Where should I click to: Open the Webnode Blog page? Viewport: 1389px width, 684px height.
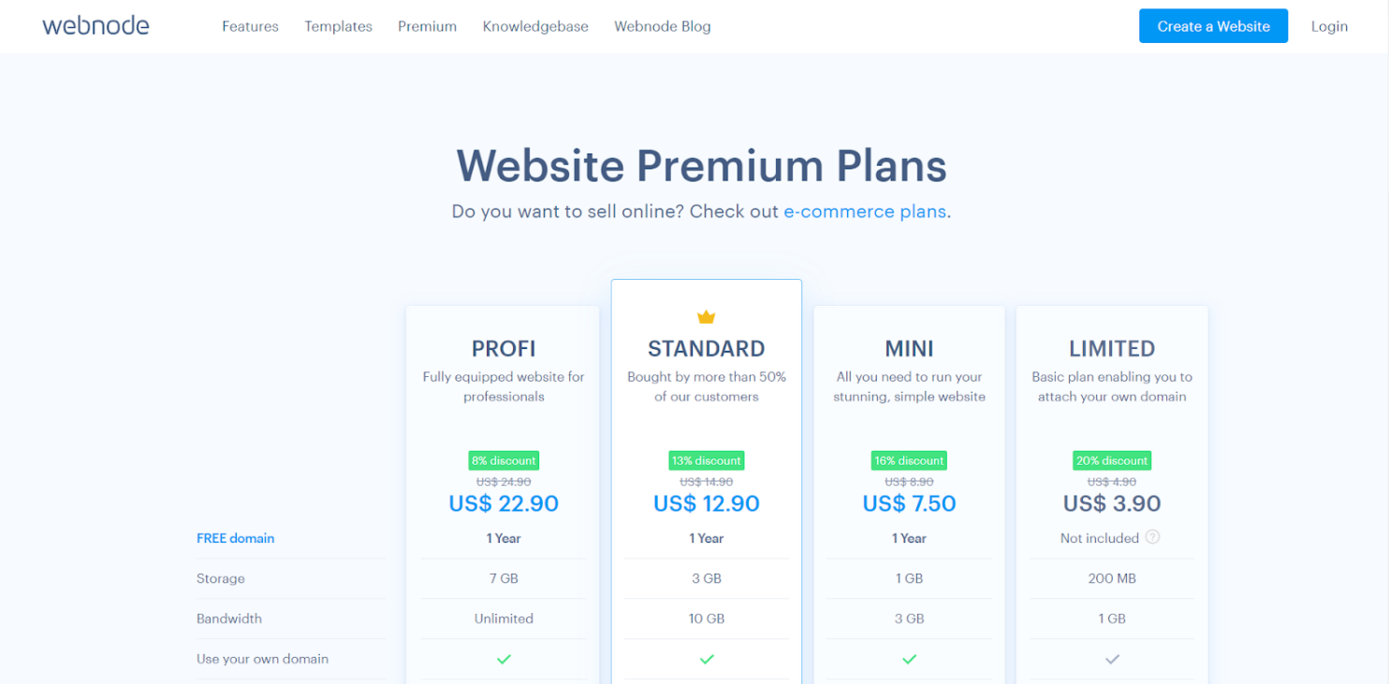(x=662, y=26)
